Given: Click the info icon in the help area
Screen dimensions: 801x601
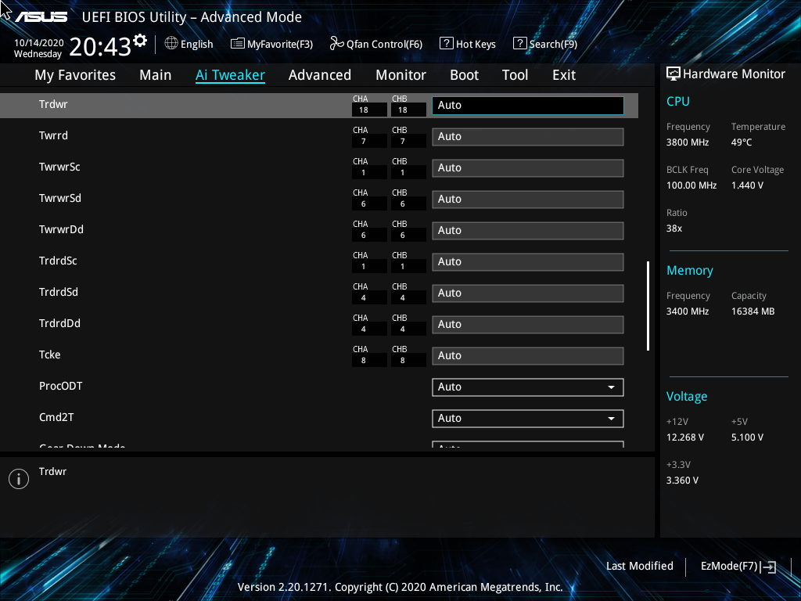Looking at the screenshot, I should (19, 479).
